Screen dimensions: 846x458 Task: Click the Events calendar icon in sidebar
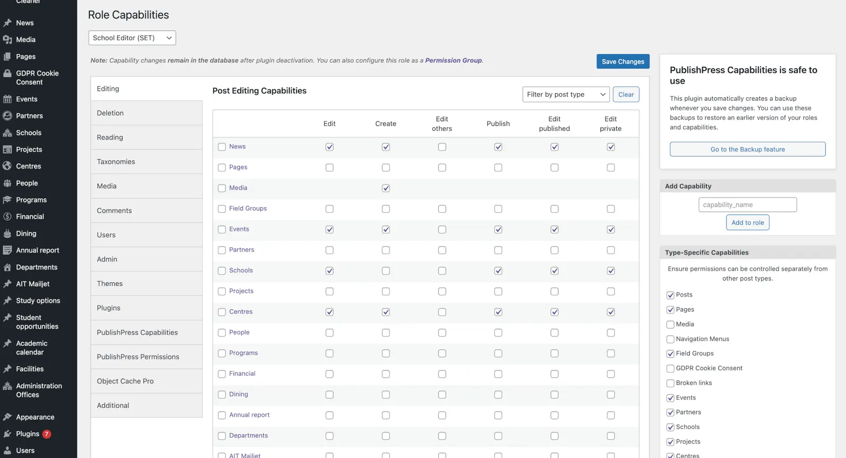pyautogui.click(x=7, y=99)
